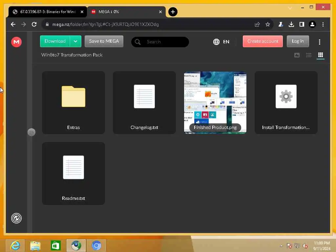Click the share page icon
This screenshot has width=336, height=252.
coord(257,24)
